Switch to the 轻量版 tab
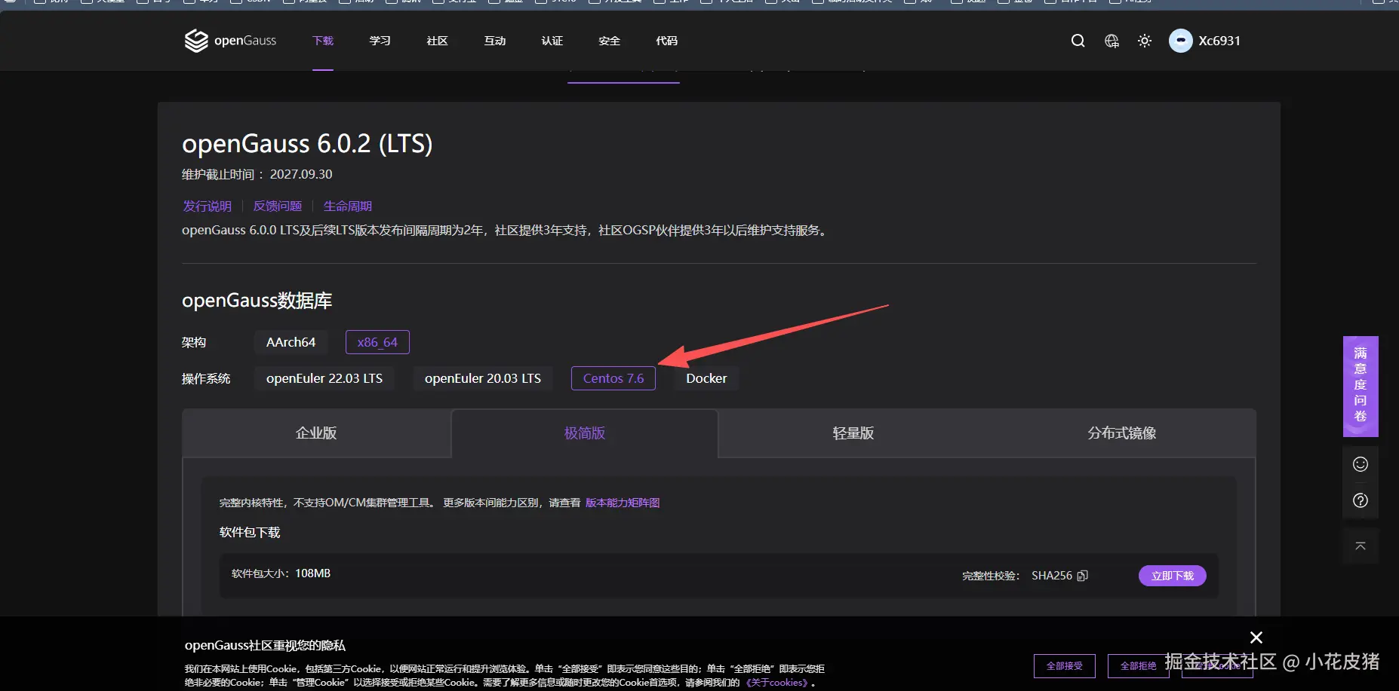The width and height of the screenshot is (1399, 691). pos(852,433)
